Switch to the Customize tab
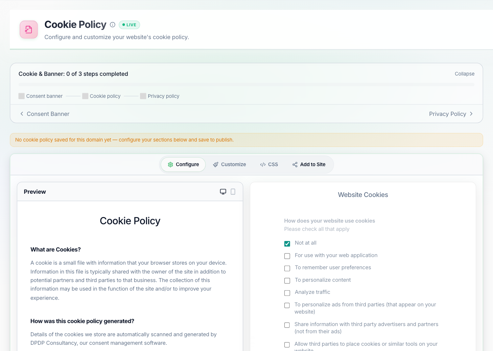The width and height of the screenshot is (493, 351). tap(229, 165)
